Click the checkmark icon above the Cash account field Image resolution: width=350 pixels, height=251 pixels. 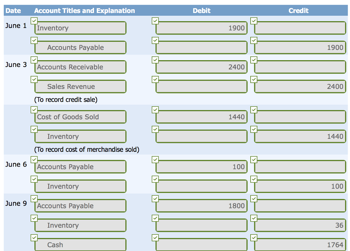[34, 238]
